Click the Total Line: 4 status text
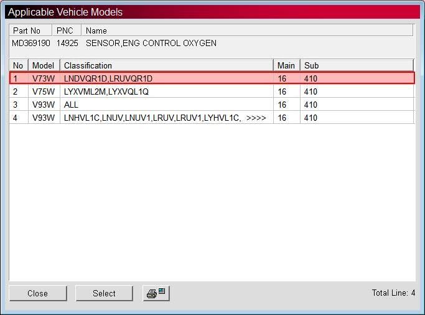Viewport: 425px width, 315px height. click(393, 293)
